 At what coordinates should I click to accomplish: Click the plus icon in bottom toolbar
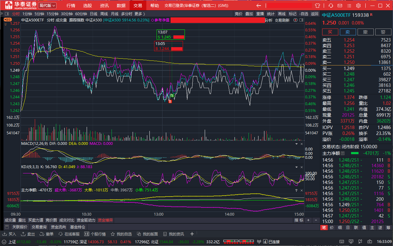(192, 234)
